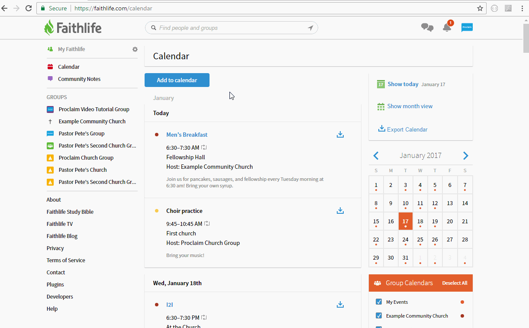Image resolution: width=529 pixels, height=328 pixels.
Task: Click Add to calendar button
Action: click(x=177, y=80)
